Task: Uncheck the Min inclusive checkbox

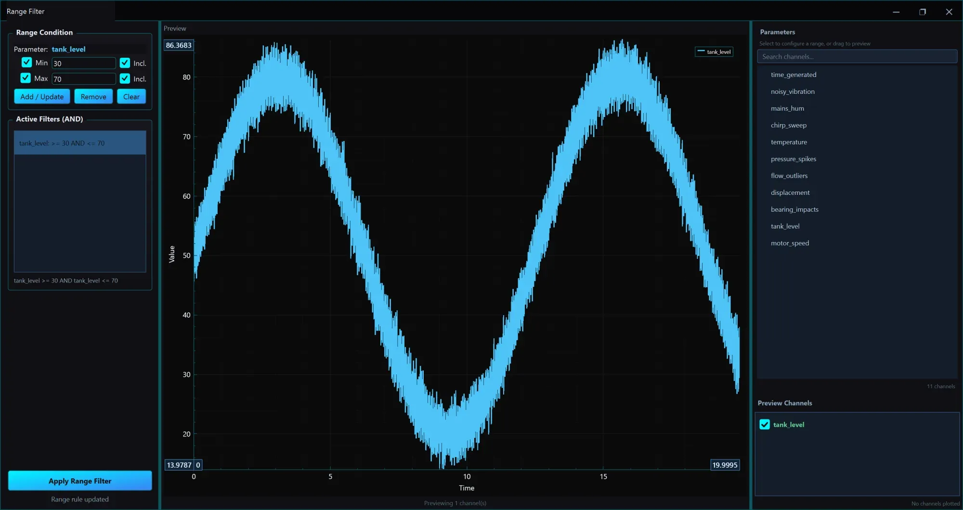Action: click(x=125, y=63)
